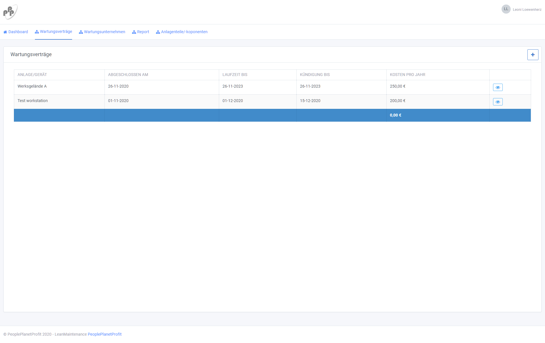
Task: Sort by the Kosten pro Jahr header
Action: (407, 75)
